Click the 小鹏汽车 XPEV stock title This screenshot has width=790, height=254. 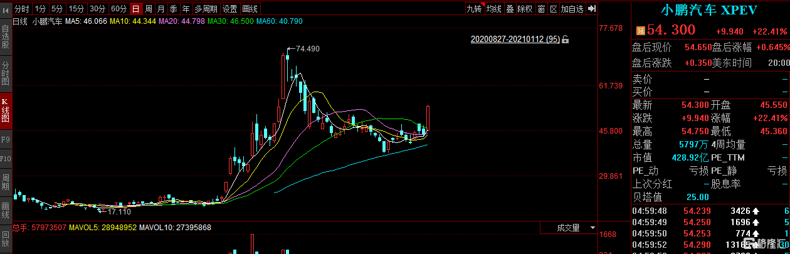coord(710,11)
